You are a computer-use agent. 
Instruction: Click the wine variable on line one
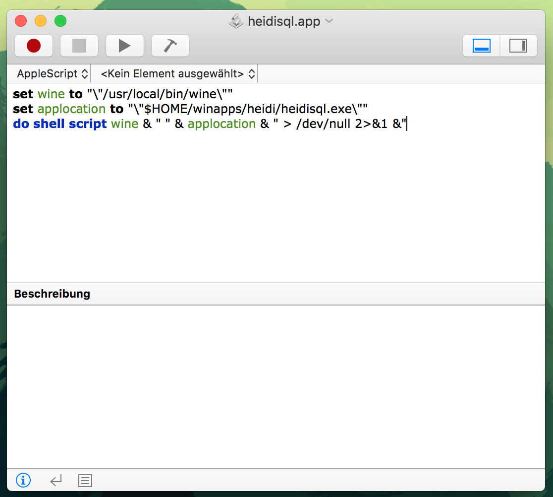tap(52, 94)
